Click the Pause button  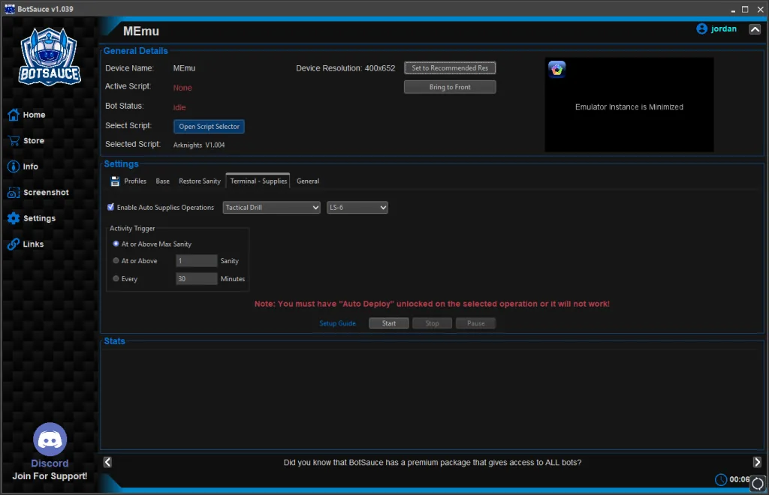(475, 323)
